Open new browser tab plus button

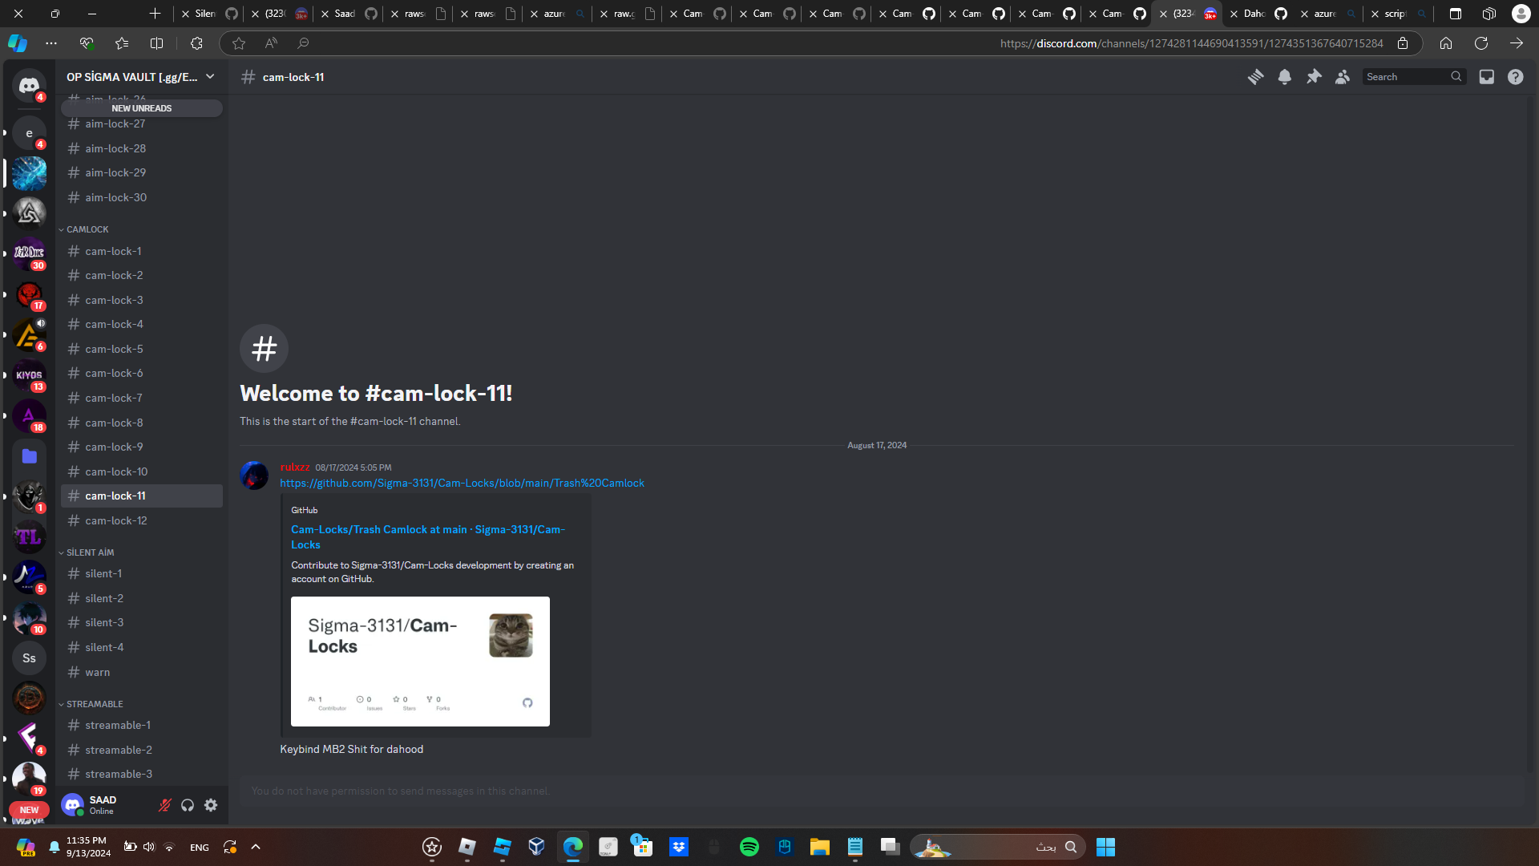156,14
